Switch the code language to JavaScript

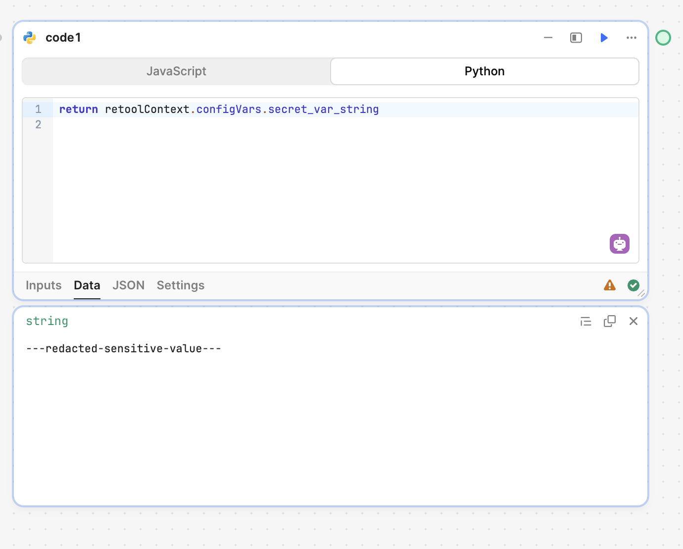[x=176, y=71]
